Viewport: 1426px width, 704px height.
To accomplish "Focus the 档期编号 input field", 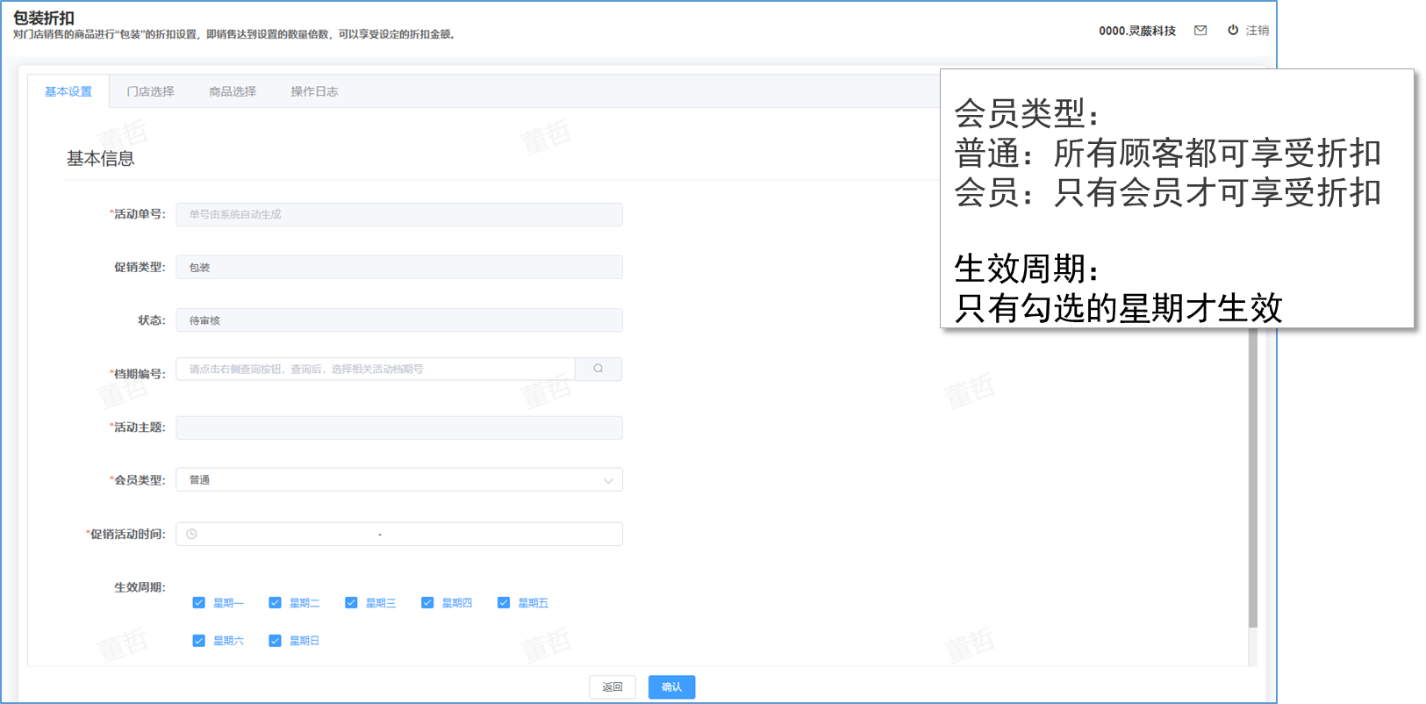I will [x=376, y=369].
